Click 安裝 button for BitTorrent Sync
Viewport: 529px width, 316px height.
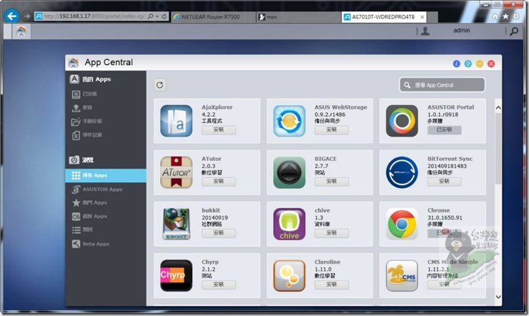tap(444, 181)
